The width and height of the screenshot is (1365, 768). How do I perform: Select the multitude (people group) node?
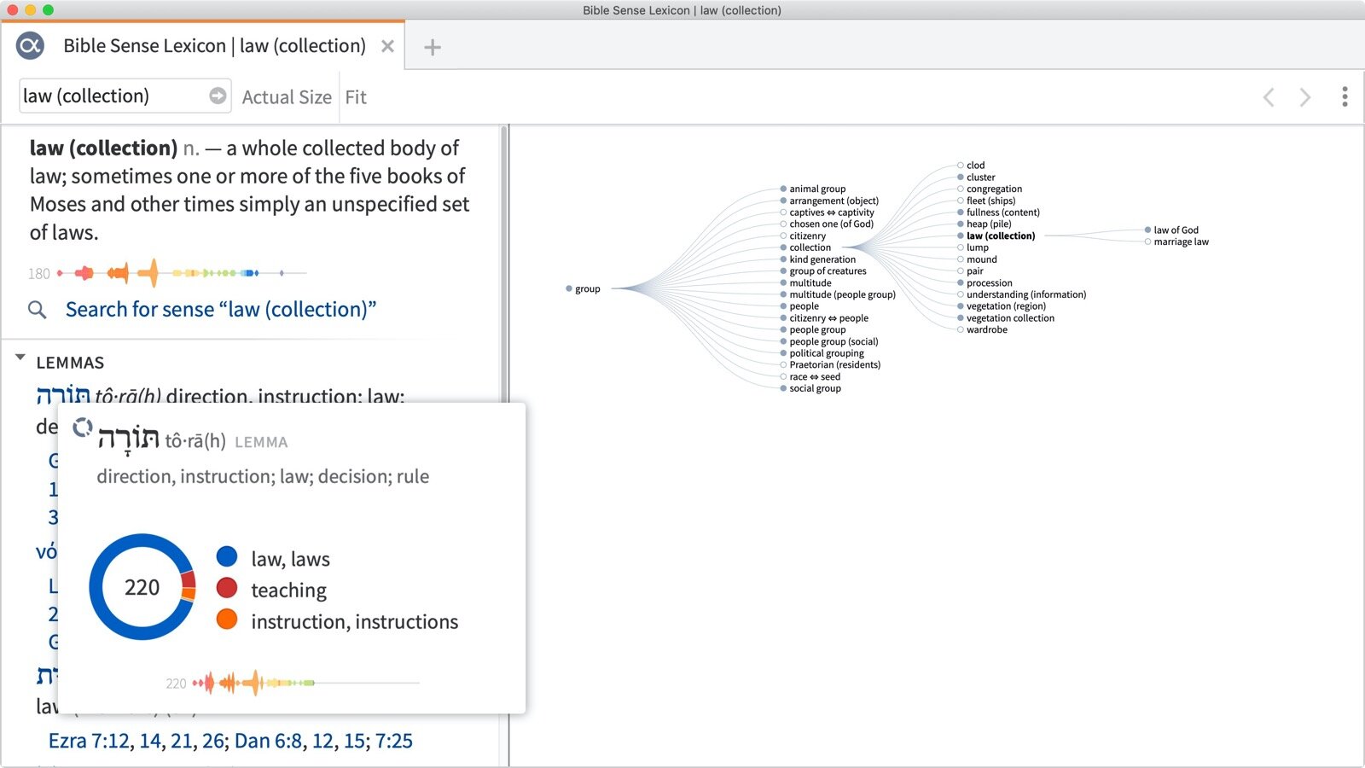coord(838,294)
